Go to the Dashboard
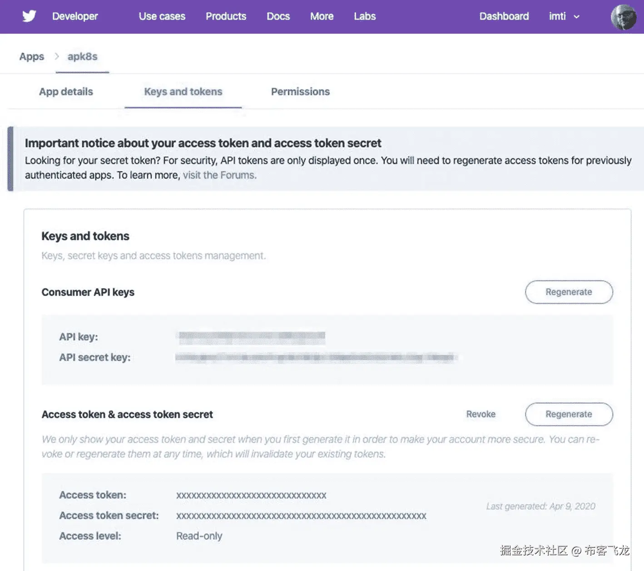This screenshot has width=644, height=571. click(504, 16)
